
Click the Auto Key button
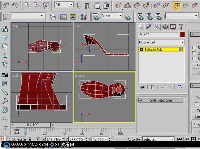[x=134, y=139]
